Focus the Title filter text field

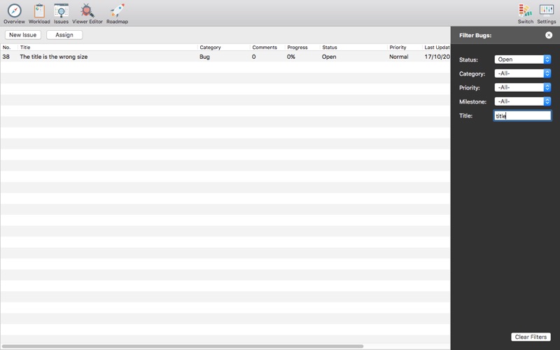coord(522,115)
